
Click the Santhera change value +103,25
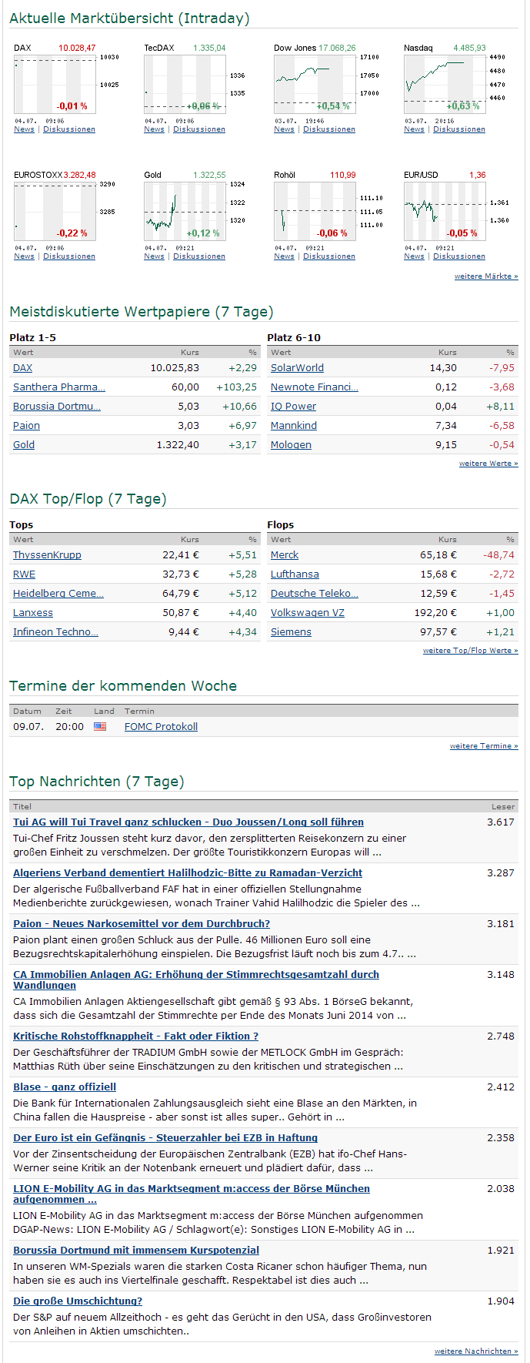(x=236, y=387)
